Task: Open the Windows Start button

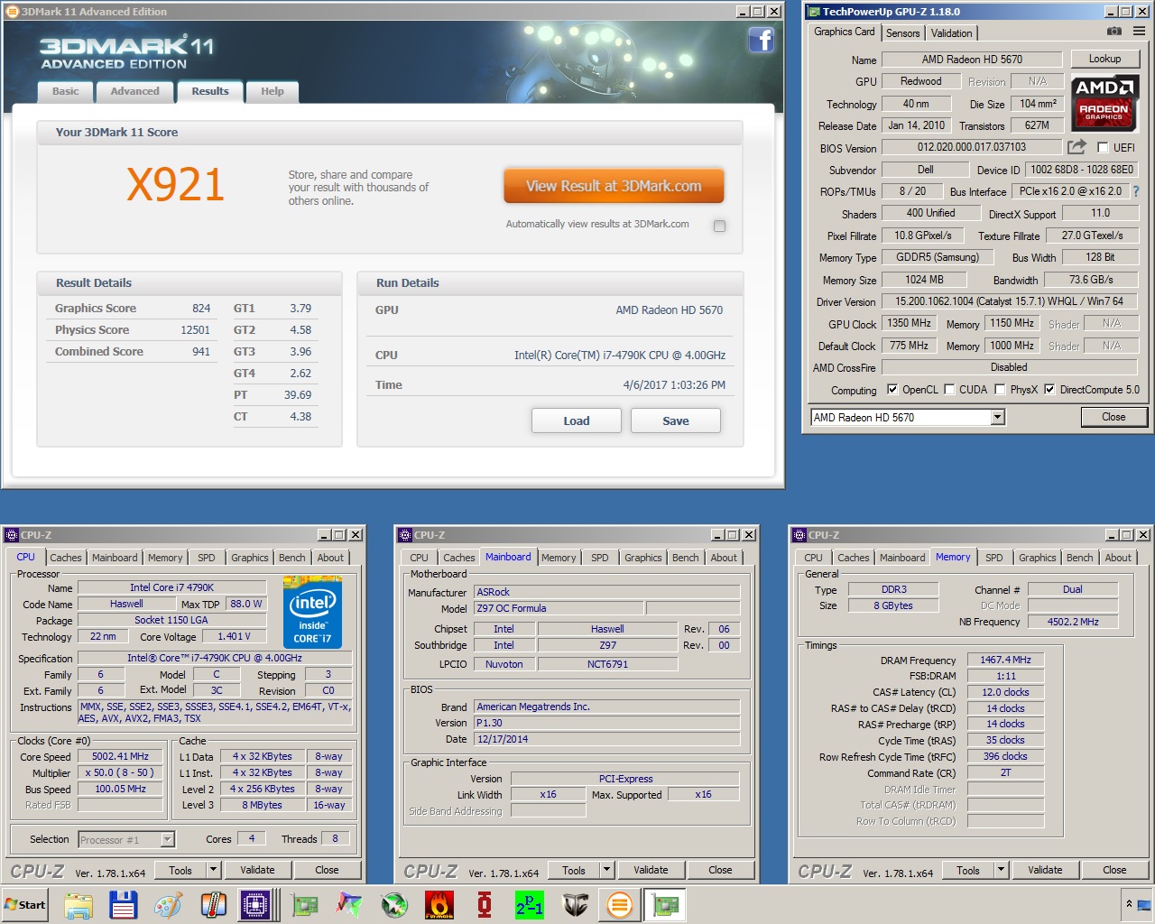Action: click(25, 905)
